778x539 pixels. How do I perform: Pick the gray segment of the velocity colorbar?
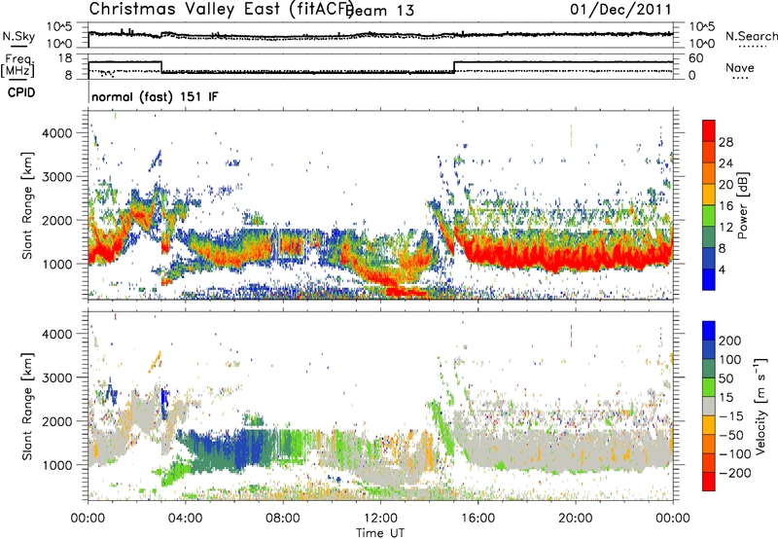tap(709, 406)
